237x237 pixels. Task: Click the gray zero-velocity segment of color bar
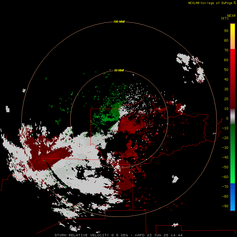coord(233,117)
